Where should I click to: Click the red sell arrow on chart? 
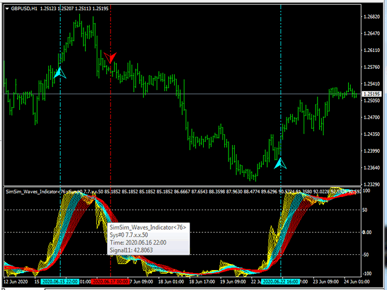[110, 58]
